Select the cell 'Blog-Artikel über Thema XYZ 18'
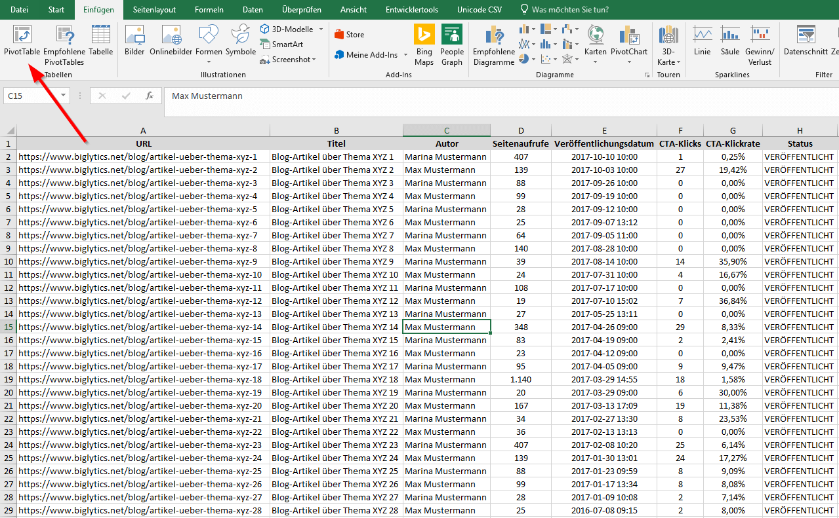Image resolution: width=839 pixels, height=518 pixels. coord(337,379)
